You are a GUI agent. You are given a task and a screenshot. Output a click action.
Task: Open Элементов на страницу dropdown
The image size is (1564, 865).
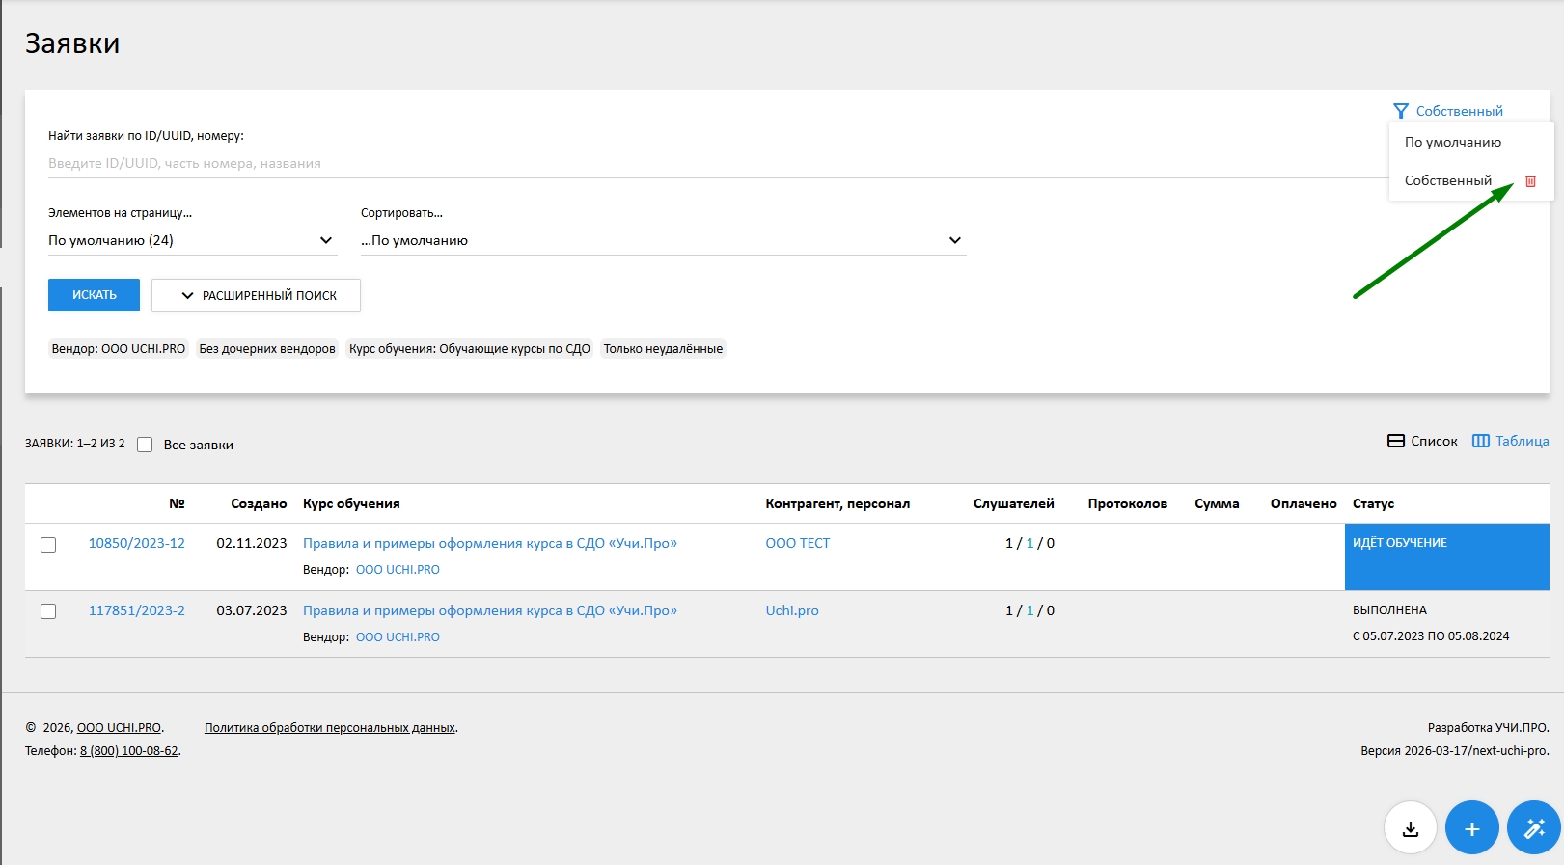191,240
